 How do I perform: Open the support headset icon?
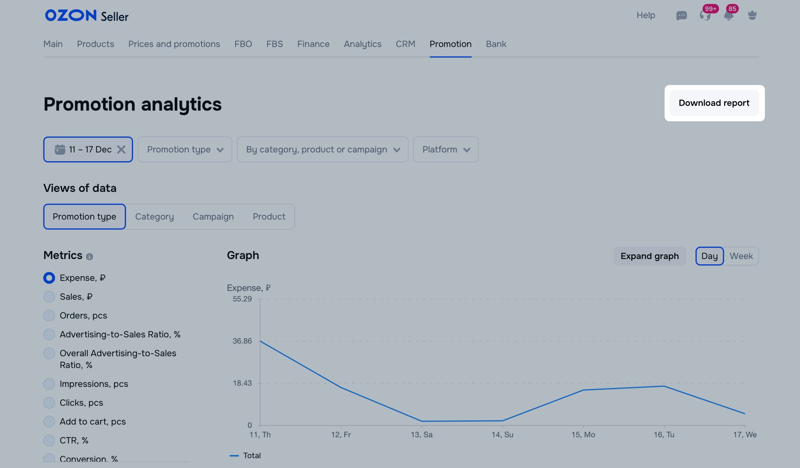pyautogui.click(x=705, y=16)
